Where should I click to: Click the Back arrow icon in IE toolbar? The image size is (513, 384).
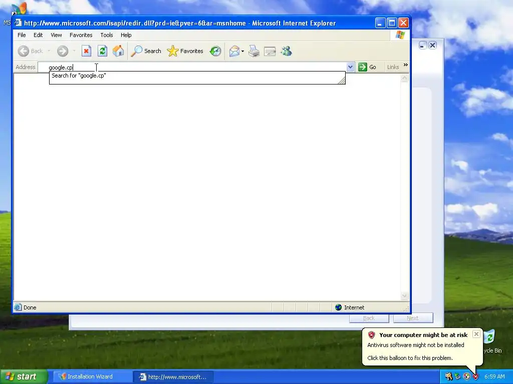point(24,51)
